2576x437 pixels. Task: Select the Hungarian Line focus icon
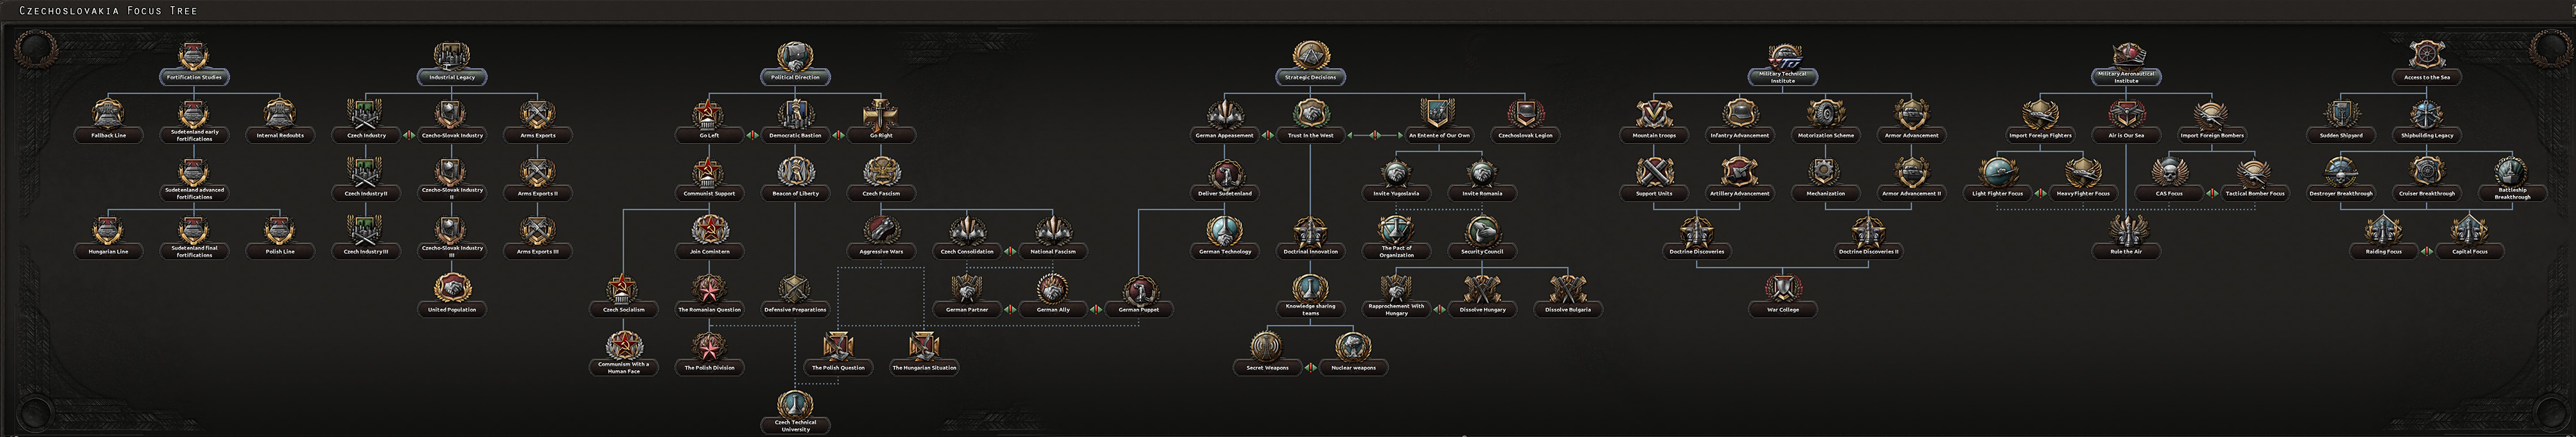point(108,230)
